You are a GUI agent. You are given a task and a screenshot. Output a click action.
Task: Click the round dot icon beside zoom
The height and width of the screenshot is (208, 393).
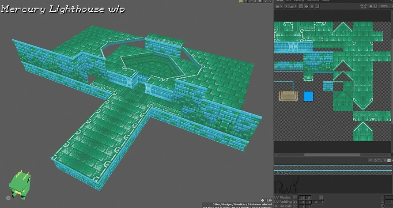370,6
